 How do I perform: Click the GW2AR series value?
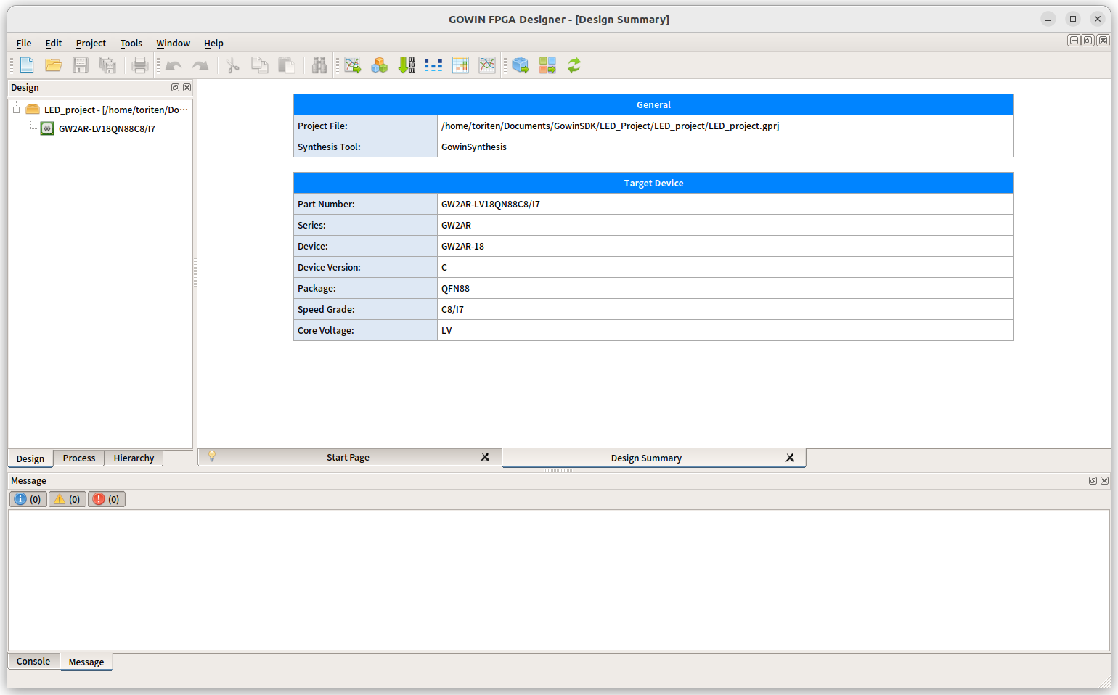coord(456,225)
